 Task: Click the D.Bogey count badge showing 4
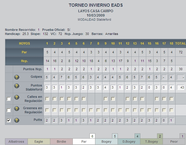point(137,136)
